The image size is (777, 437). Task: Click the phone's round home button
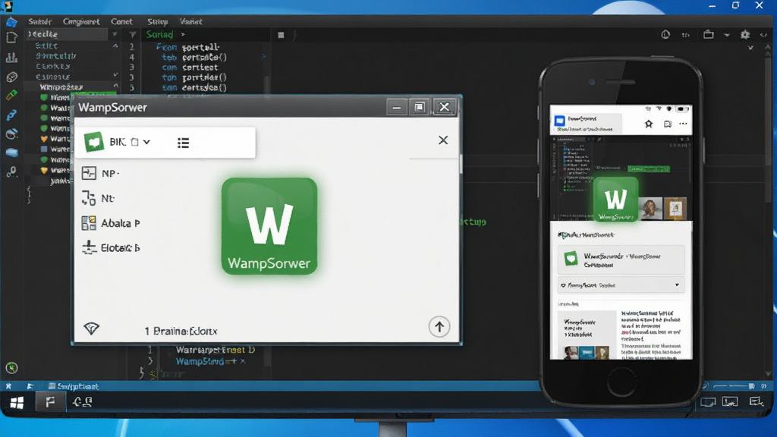click(621, 382)
